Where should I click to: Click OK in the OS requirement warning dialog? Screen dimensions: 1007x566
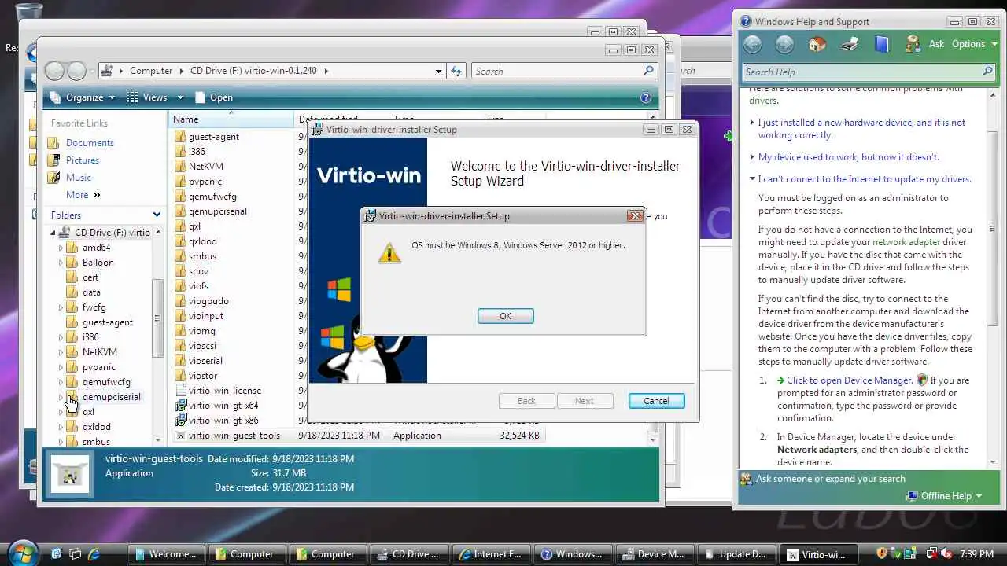pos(505,316)
